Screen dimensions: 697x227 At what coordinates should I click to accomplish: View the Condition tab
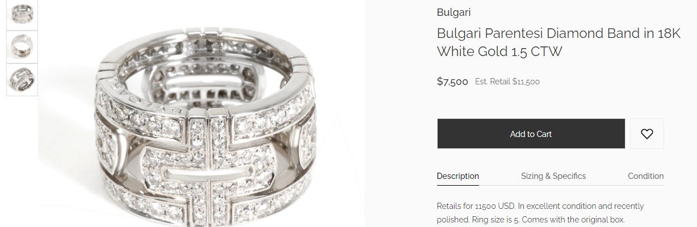pos(645,176)
